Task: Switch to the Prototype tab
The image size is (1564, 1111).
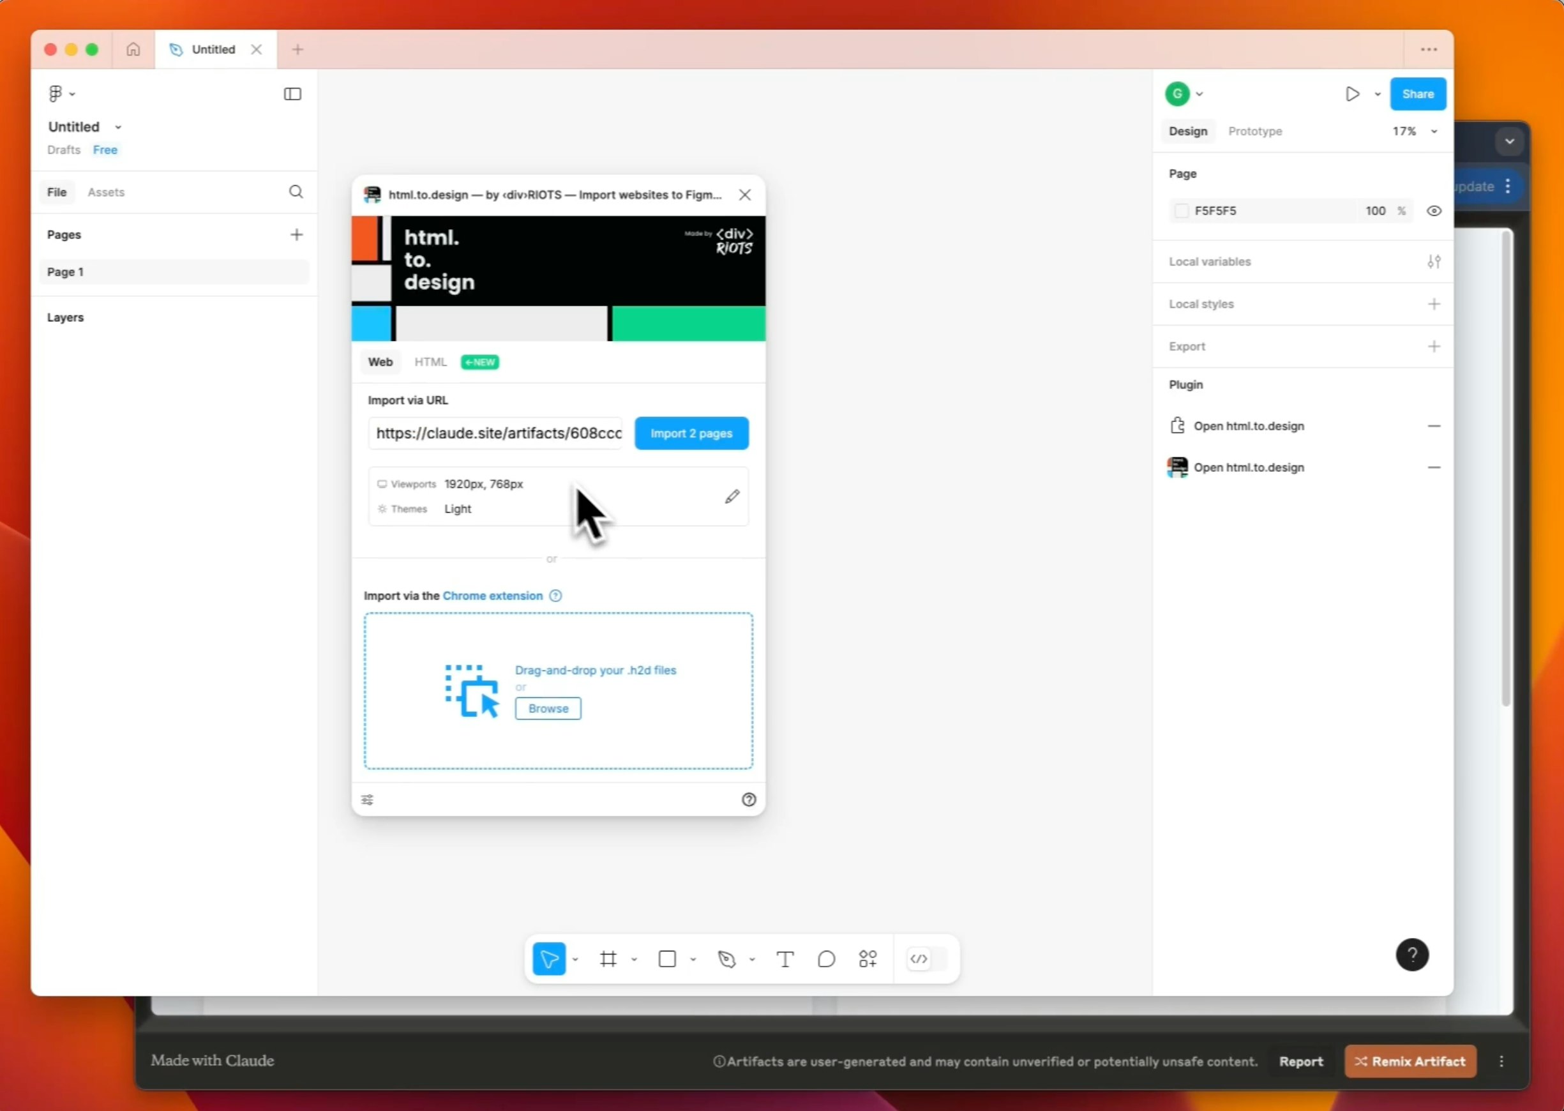Action: (x=1255, y=131)
